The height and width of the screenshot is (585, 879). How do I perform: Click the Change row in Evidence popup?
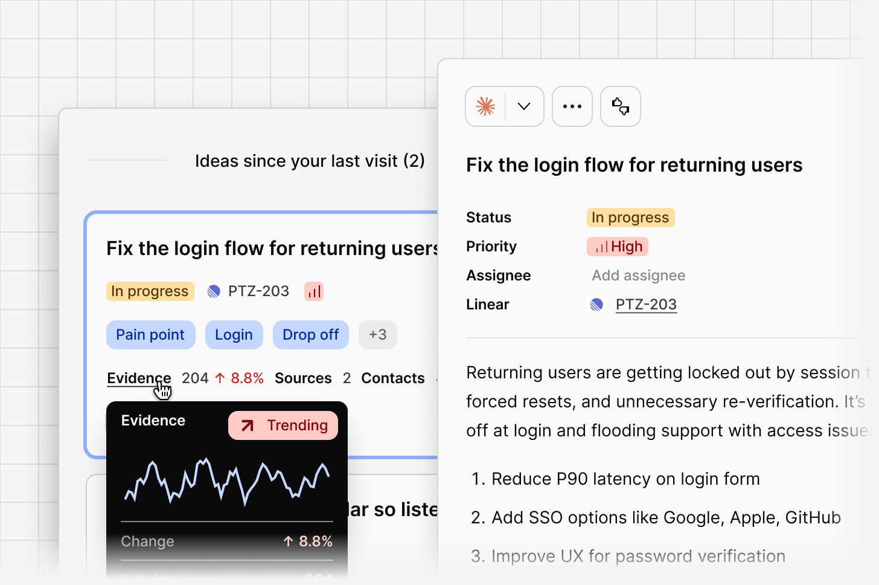[227, 541]
